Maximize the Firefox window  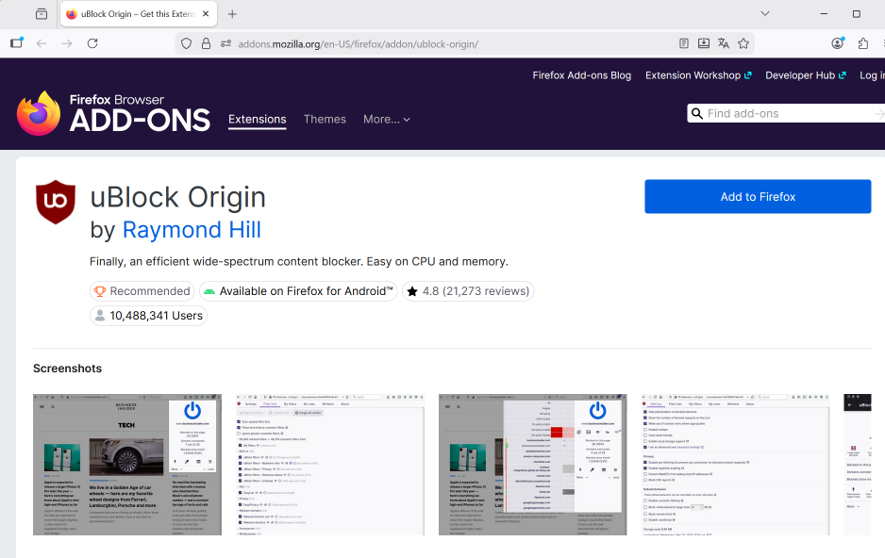(x=856, y=13)
